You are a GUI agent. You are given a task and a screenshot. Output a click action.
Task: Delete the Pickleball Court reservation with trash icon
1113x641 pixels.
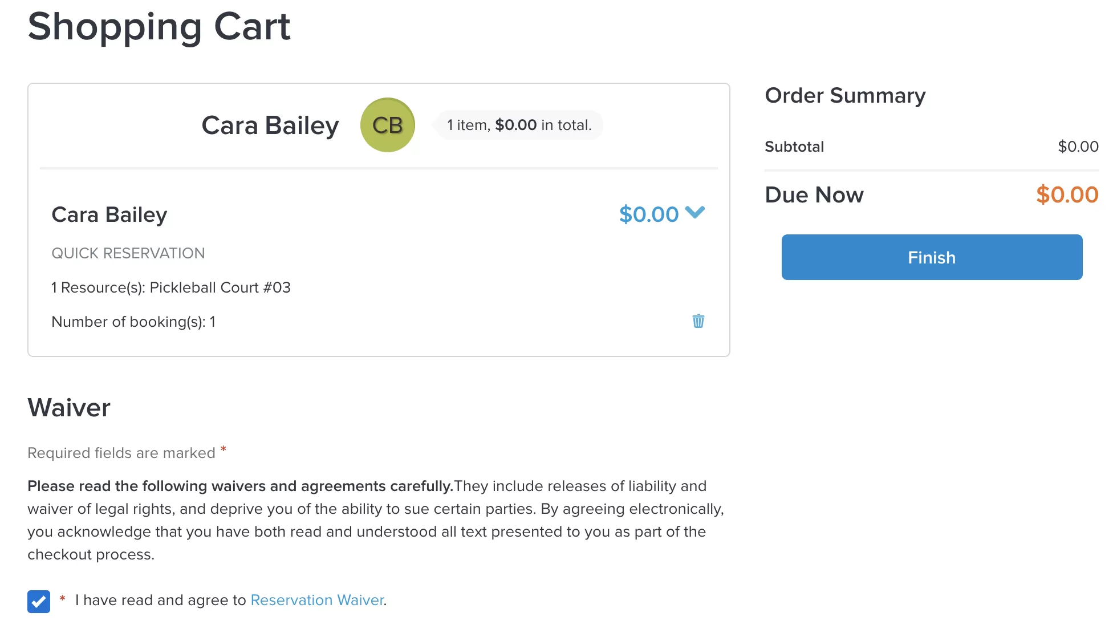click(698, 321)
